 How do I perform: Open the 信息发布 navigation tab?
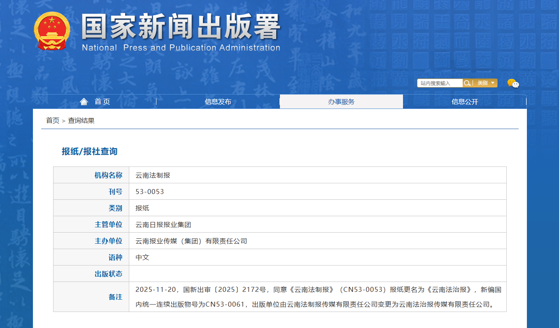pyautogui.click(x=218, y=102)
